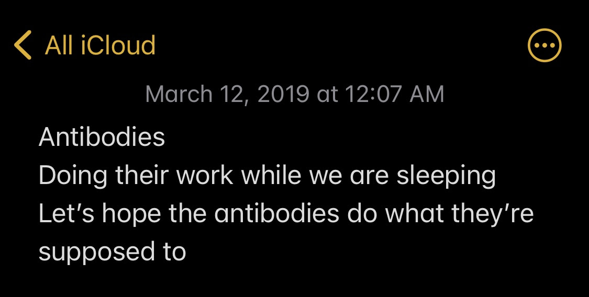
Task: Click the word their in second line
Action: [x=141, y=176]
